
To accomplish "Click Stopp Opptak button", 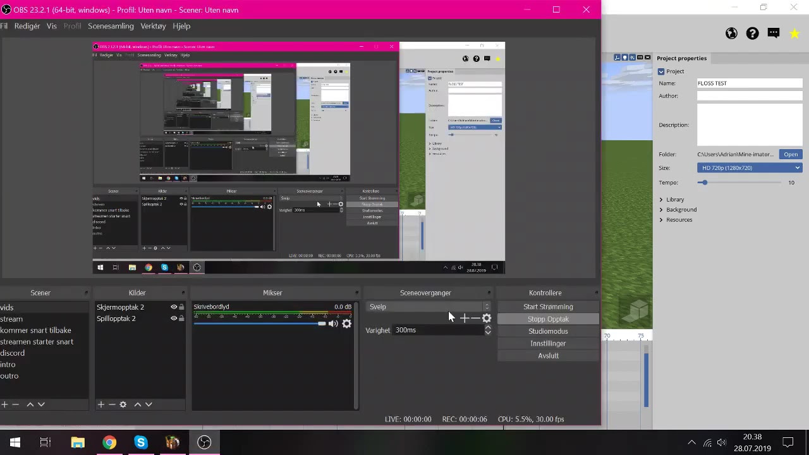I will [x=548, y=319].
